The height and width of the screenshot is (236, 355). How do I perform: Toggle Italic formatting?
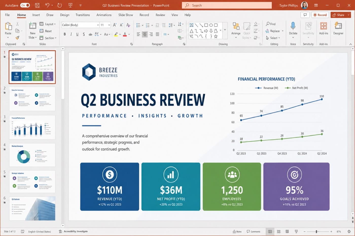[71, 34]
